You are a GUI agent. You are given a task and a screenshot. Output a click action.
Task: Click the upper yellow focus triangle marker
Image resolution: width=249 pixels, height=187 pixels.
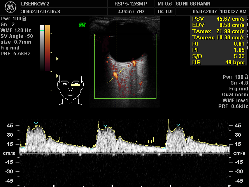57,59
